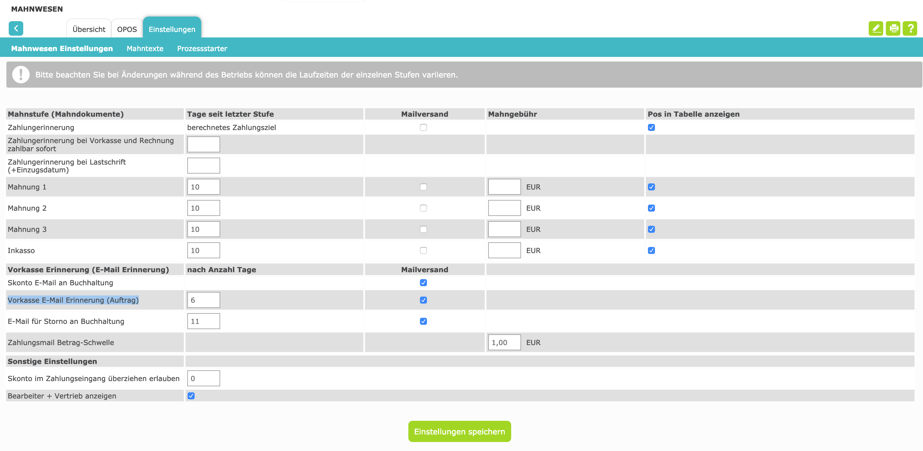Switch to the Übersicht tab

click(89, 29)
